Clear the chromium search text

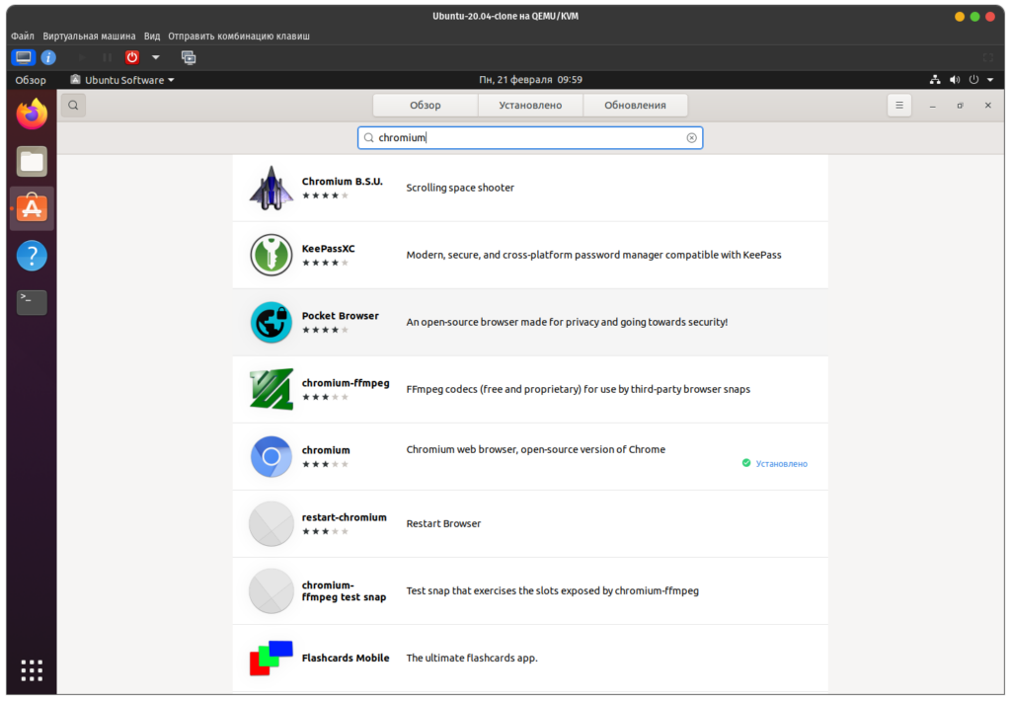coord(691,138)
